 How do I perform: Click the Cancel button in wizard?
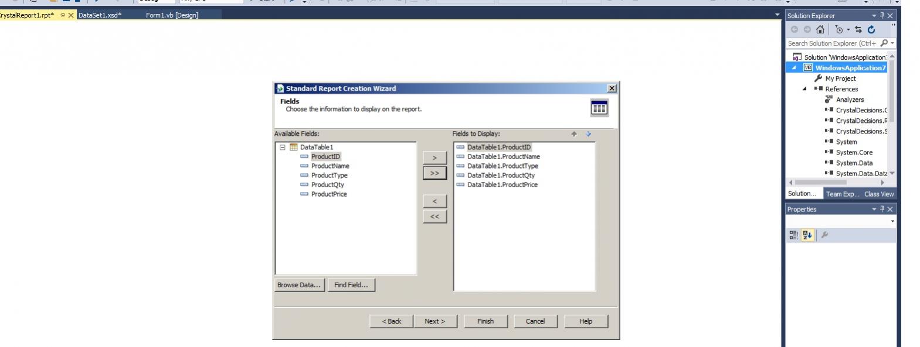tap(535, 321)
